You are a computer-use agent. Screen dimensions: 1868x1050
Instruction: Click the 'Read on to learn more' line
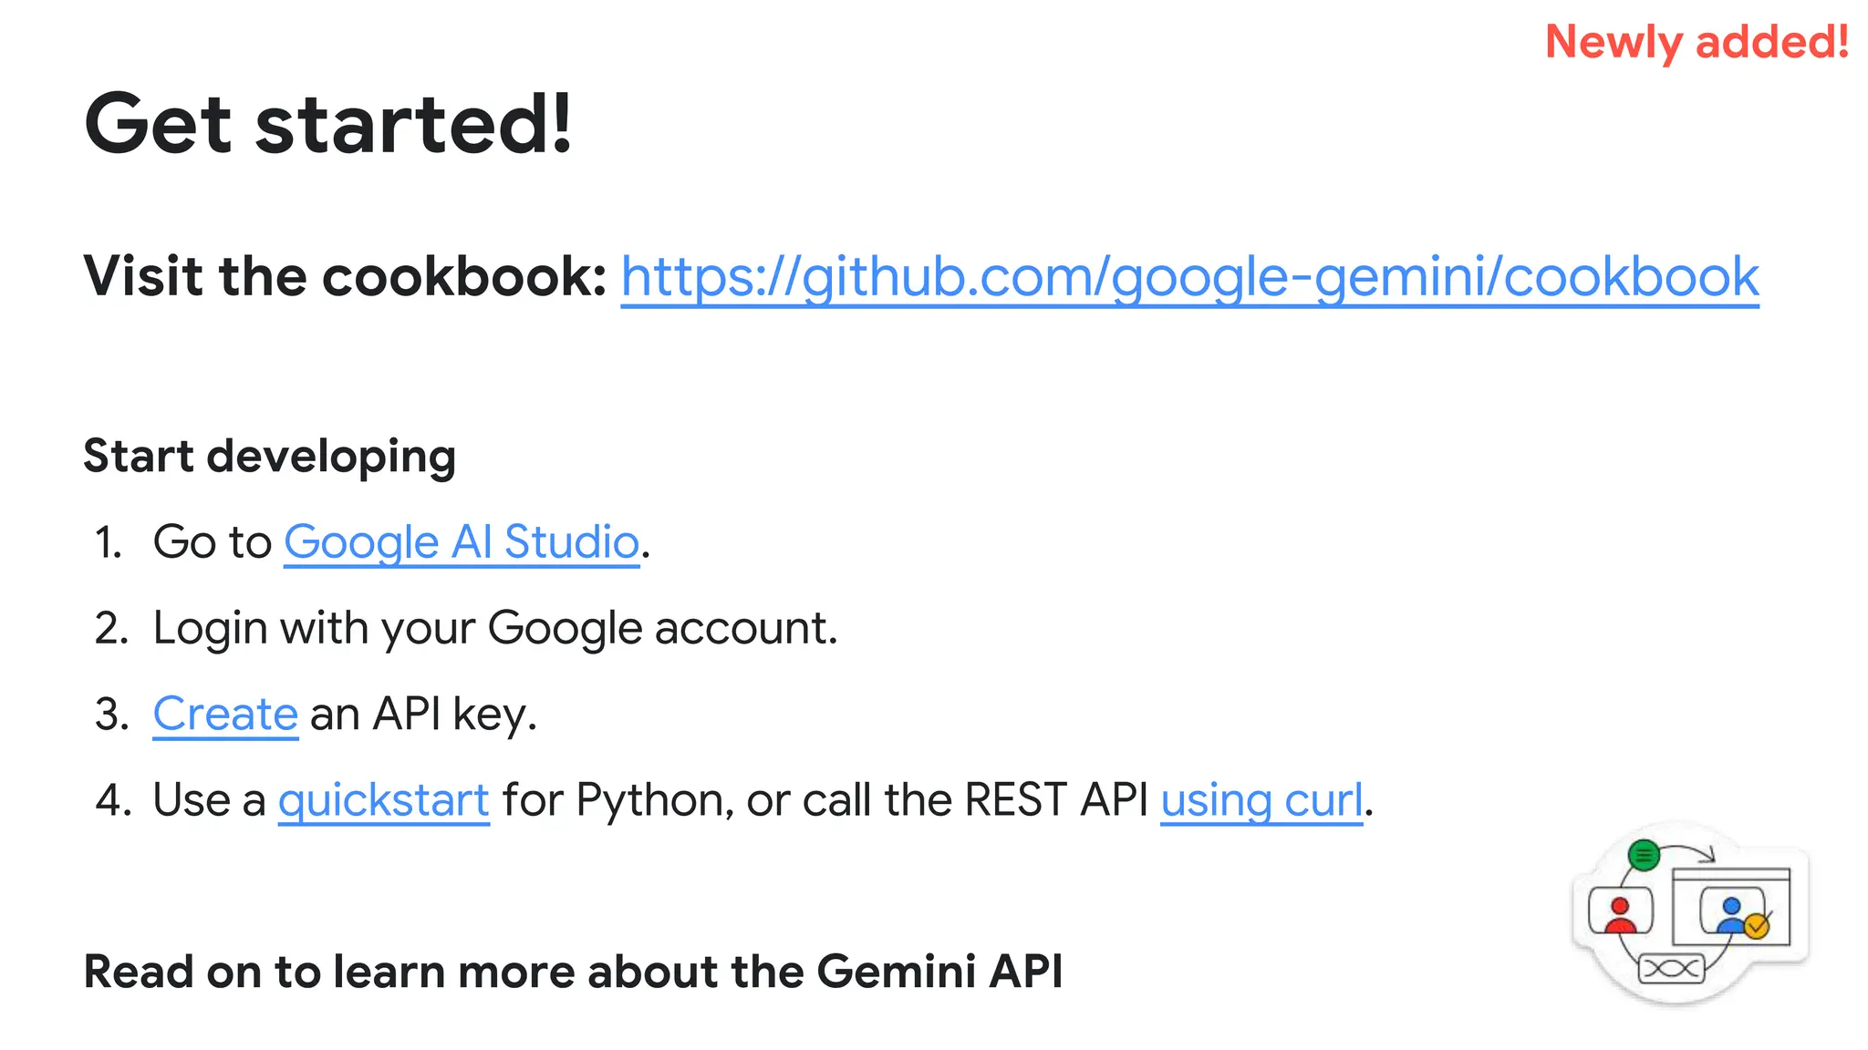(573, 972)
